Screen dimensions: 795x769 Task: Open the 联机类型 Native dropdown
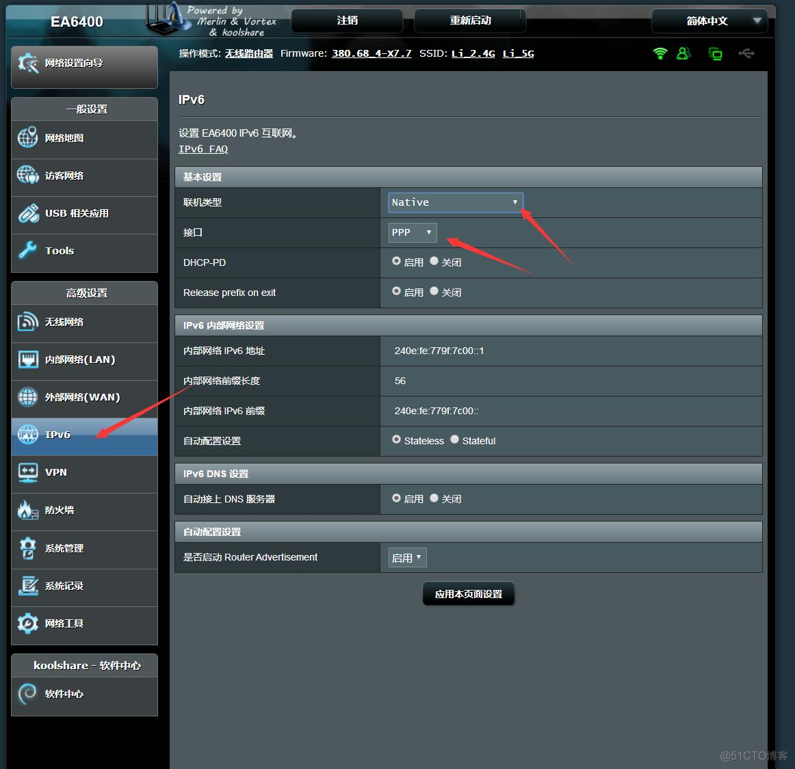(454, 202)
